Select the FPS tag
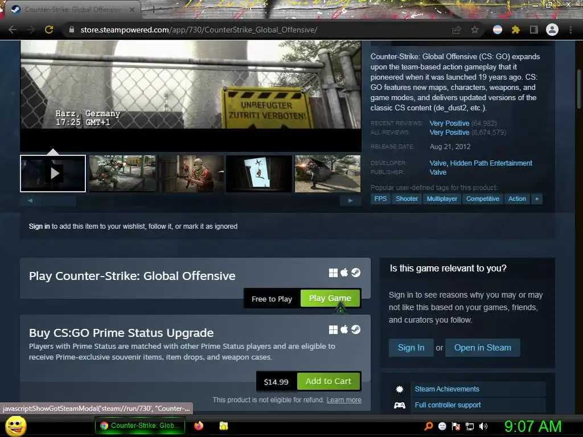583x437 pixels. click(x=380, y=199)
